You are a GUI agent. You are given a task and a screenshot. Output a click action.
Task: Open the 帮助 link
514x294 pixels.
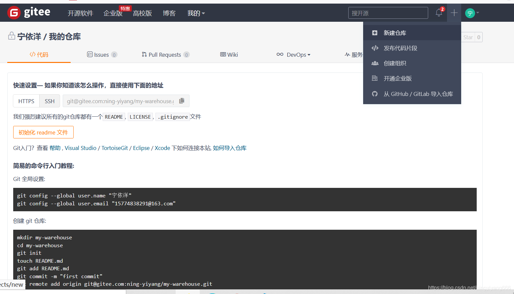tap(55, 148)
